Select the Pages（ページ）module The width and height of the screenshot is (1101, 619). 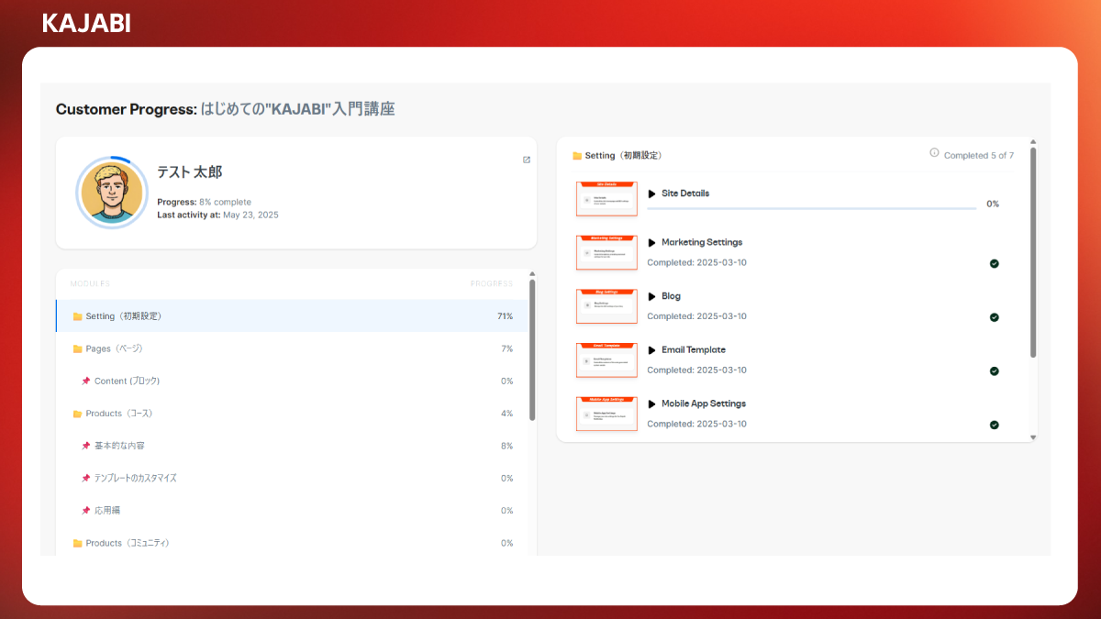click(292, 348)
